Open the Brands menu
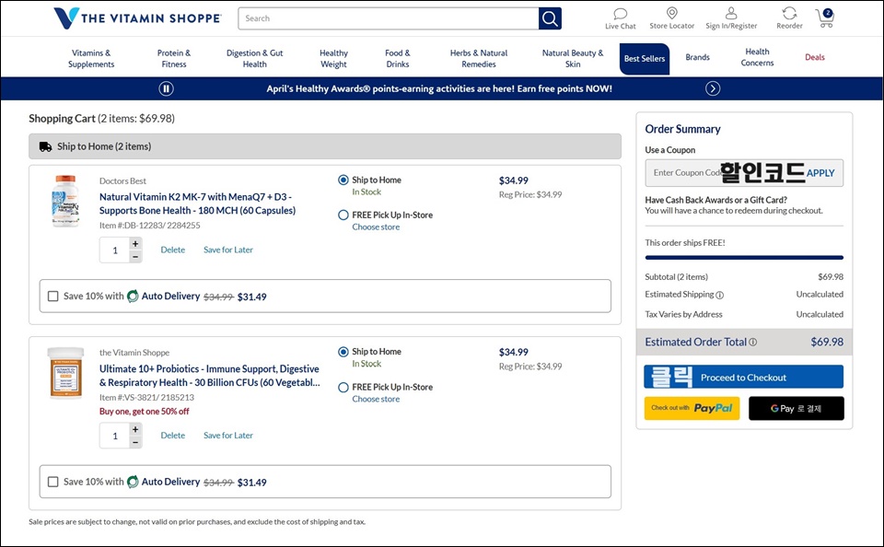The image size is (884, 547). 697,57
